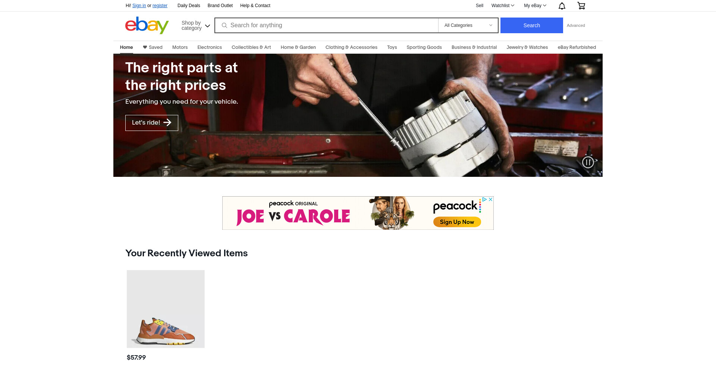This screenshot has height=388, width=716.
Task: Open the recently viewed sneaker thumbnail
Action: (x=166, y=309)
